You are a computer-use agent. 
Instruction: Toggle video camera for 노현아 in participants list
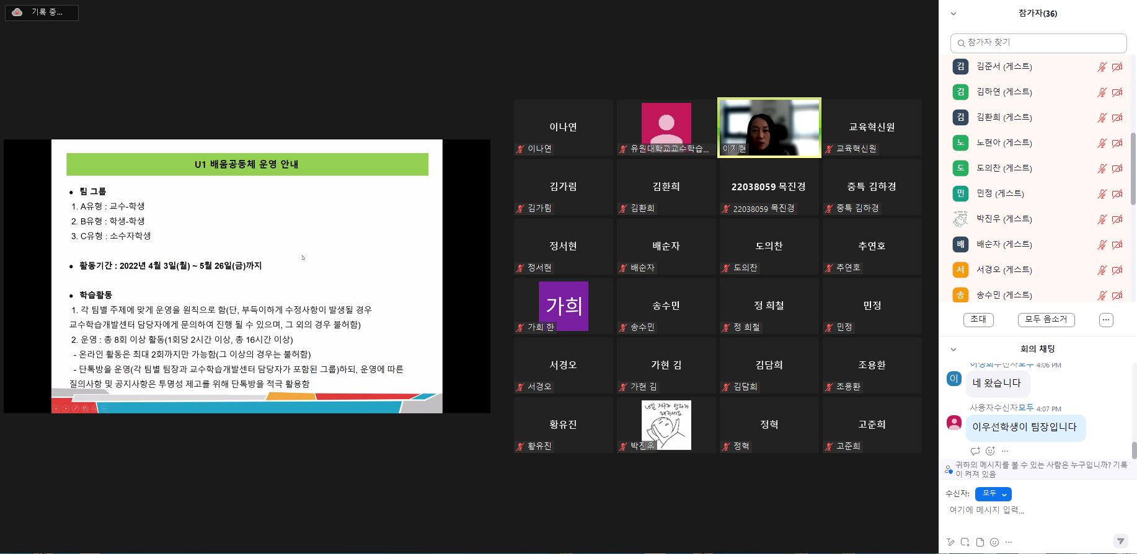click(x=1117, y=143)
